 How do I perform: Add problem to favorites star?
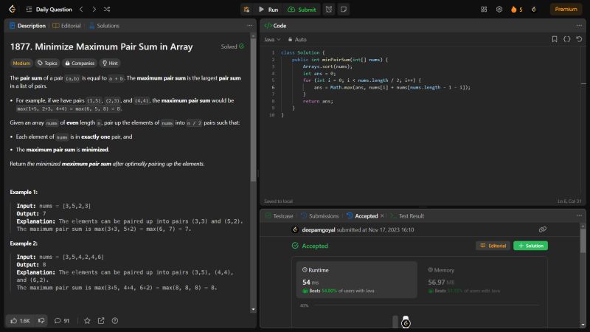coord(87,321)
